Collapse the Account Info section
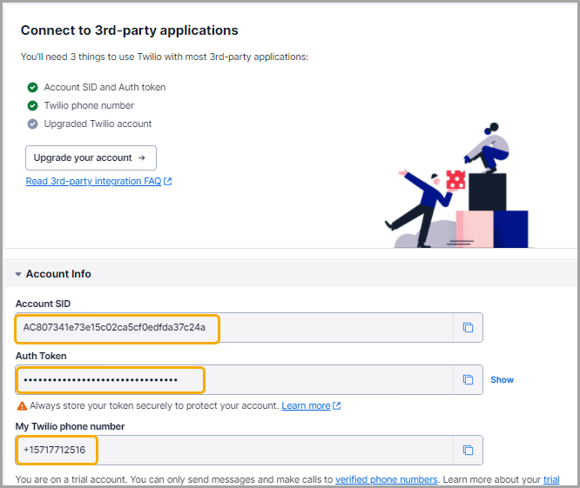This screenshot has width=580, height=488. [x=18, y=274]
